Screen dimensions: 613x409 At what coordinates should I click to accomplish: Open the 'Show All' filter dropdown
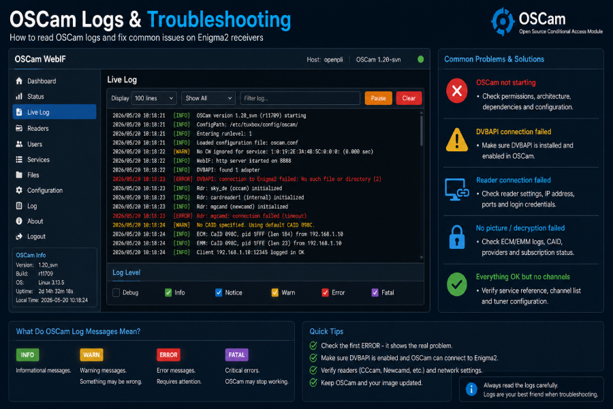click(208, 98)
